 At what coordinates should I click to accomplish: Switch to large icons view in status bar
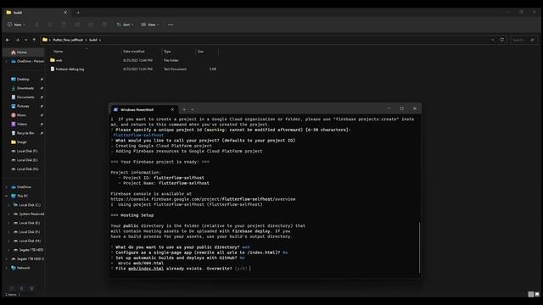click(537, 294)
